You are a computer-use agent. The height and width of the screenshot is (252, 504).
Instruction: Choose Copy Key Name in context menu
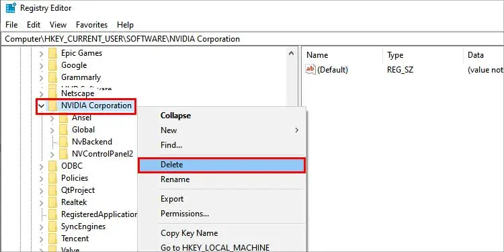tap(222, 233)
